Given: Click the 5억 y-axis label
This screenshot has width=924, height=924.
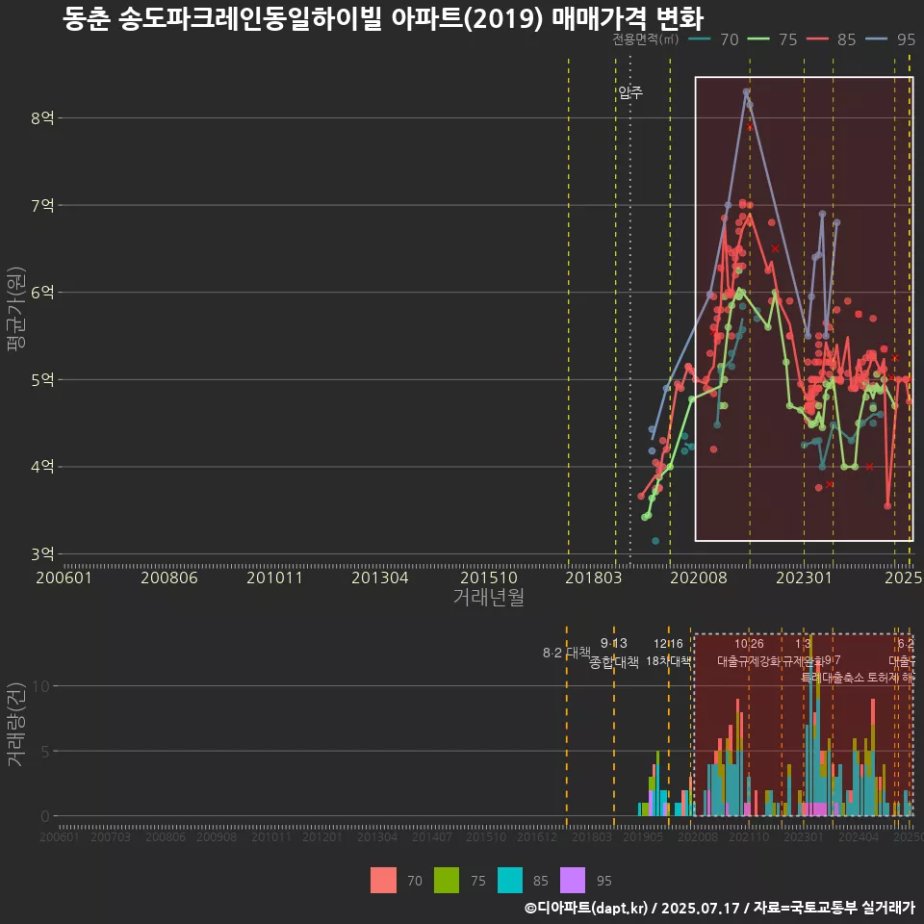Looking at the screenshot, I should pyautogui.click(x=42, y=379).
